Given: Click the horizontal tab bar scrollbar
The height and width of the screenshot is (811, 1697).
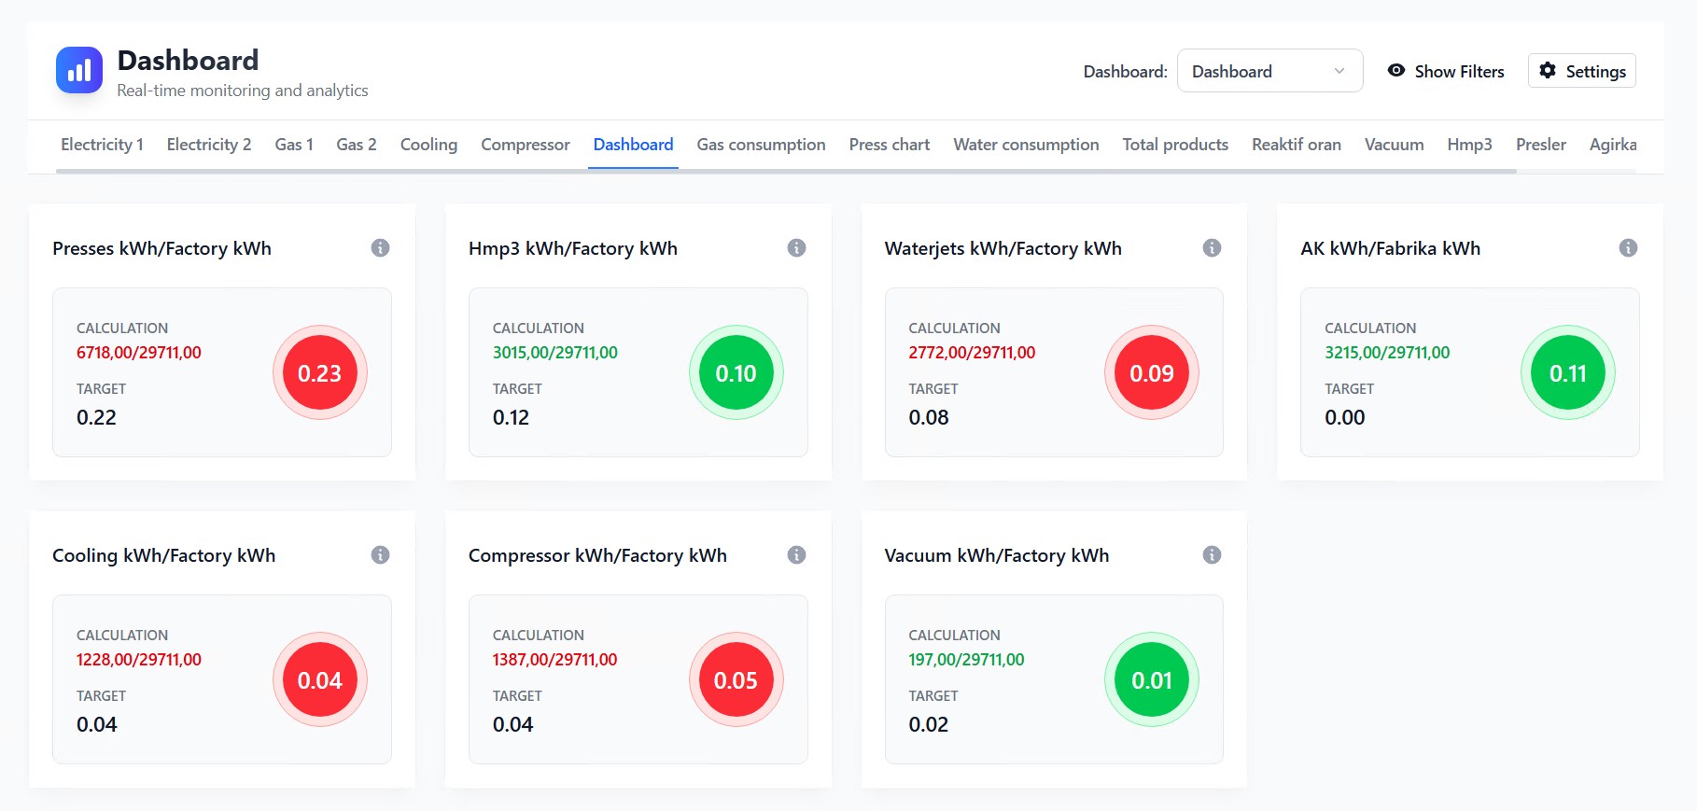Looking at the screenshot, I should pyautogui.click(x=784, y=172).
